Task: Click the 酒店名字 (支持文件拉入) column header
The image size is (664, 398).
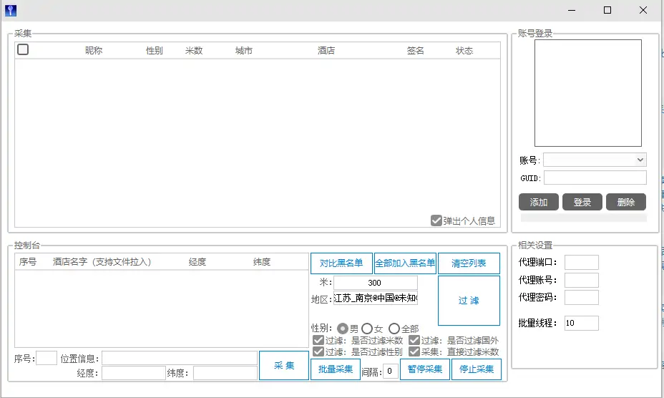Action: (102, 262)
